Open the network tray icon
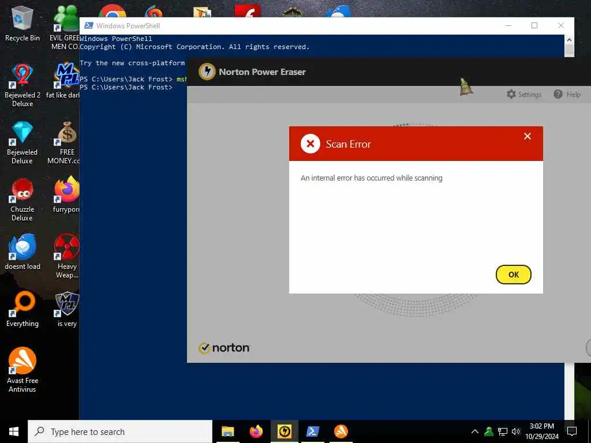This screenshot has height=443, width=591. click(503, 431)
